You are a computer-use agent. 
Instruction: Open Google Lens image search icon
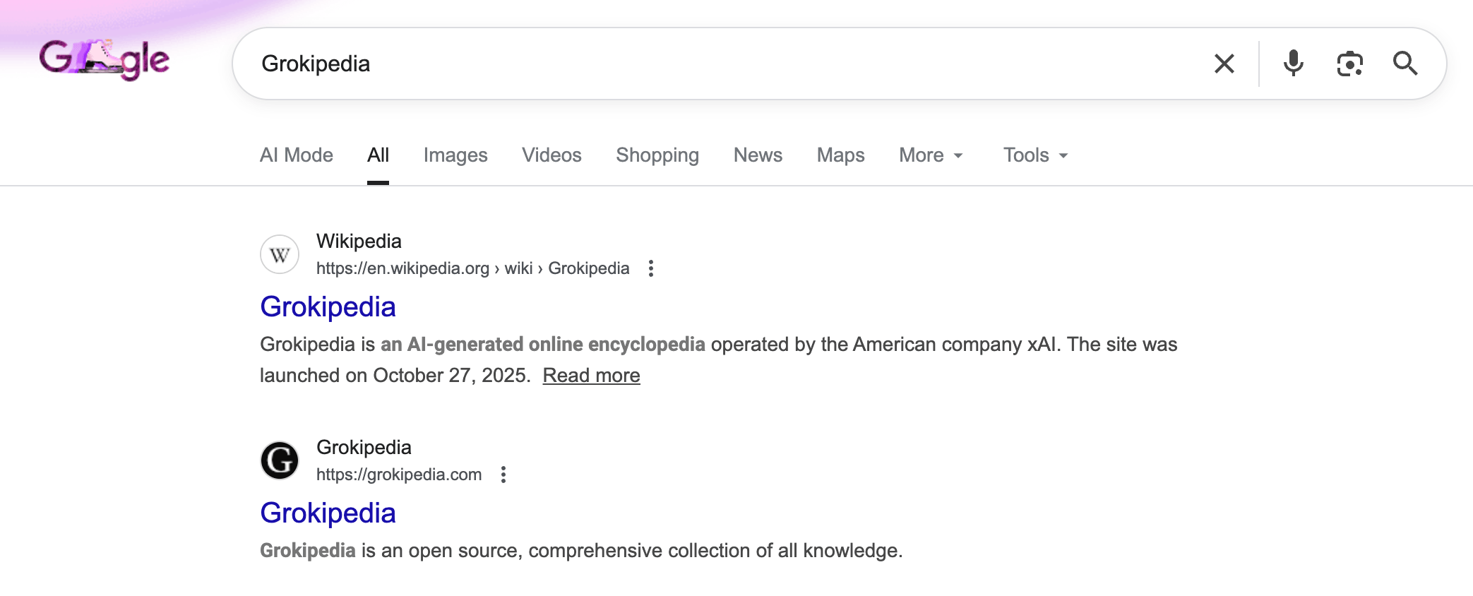coord(1349,64)
